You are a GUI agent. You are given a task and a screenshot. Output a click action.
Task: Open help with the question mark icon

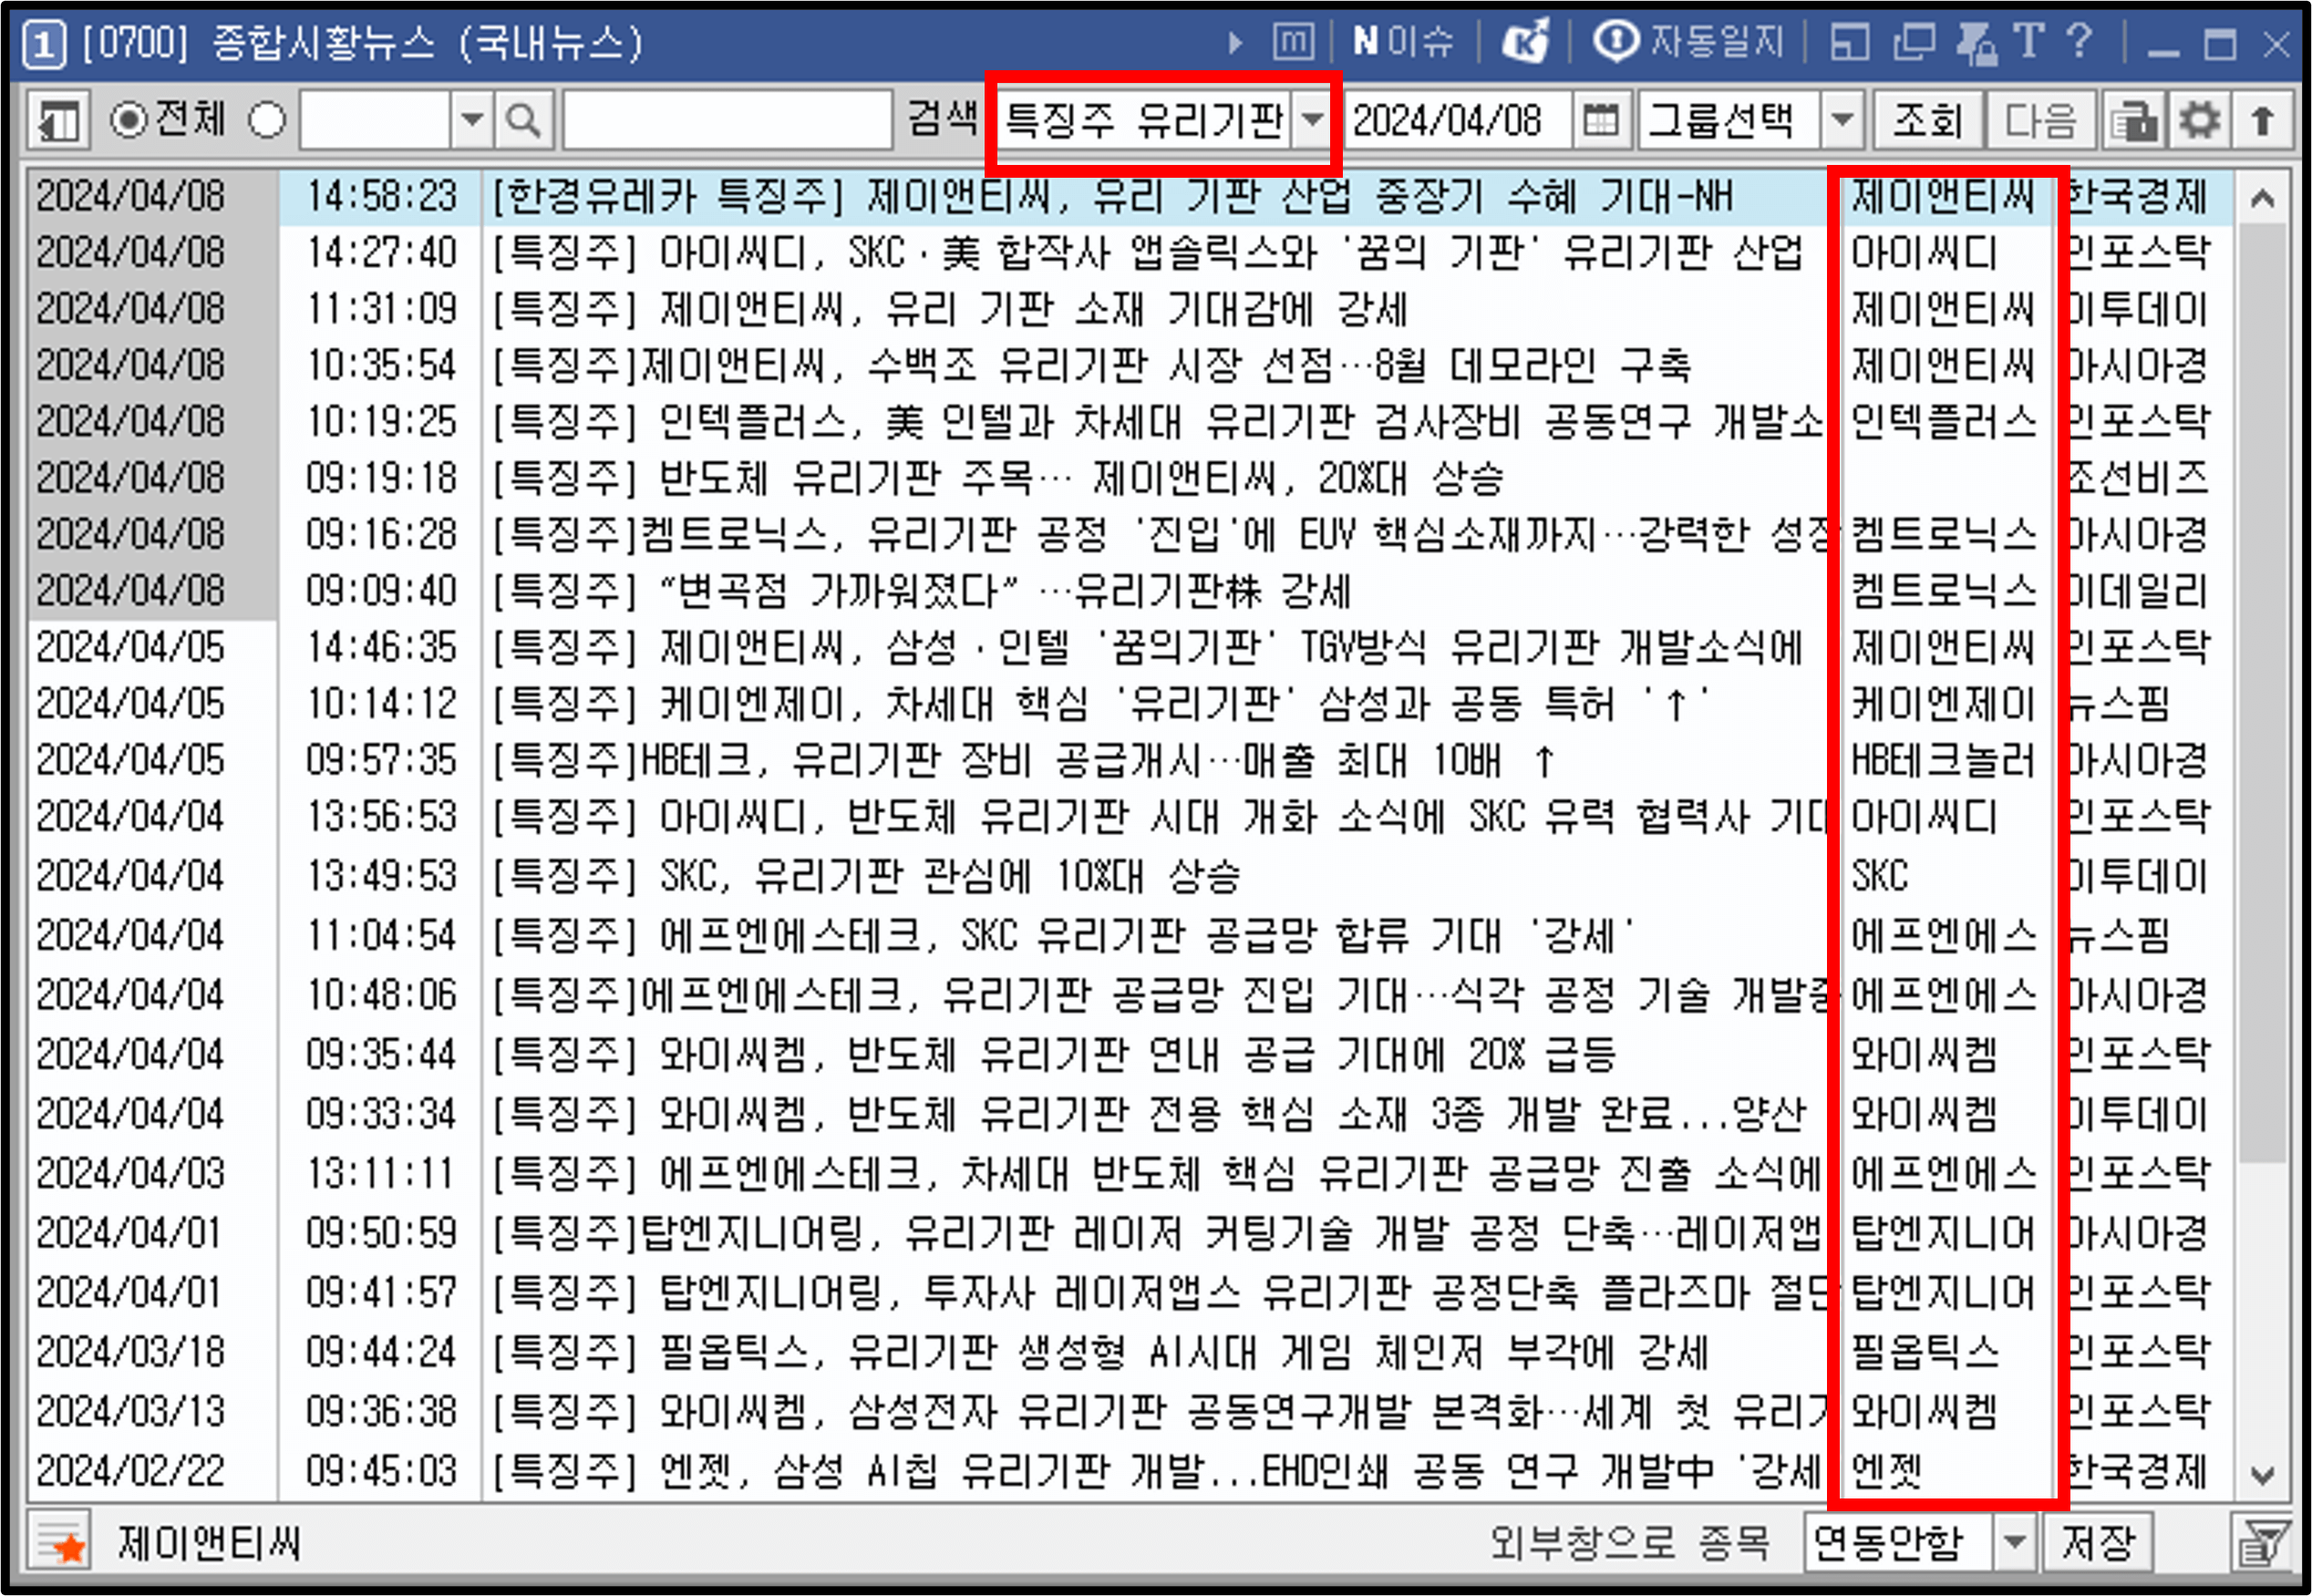(x=2080, y=42)
